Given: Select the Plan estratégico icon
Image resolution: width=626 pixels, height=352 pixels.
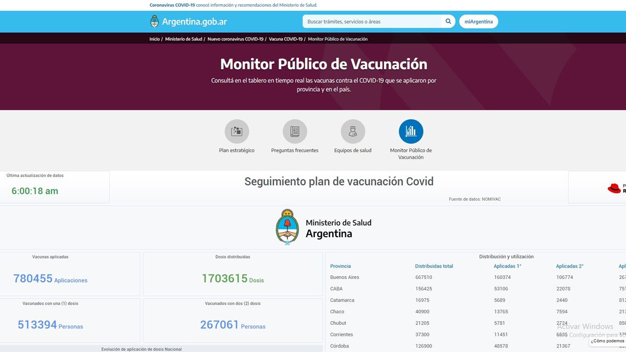Looking at the screenshot, I should 237,131.
